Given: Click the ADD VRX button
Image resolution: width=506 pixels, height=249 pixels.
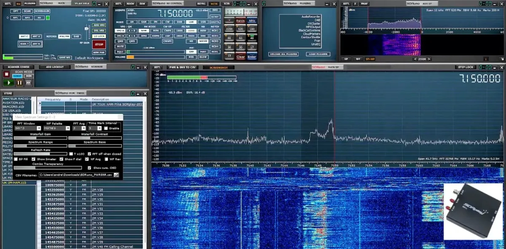Looking at the screenshot, I should tap(99, 25).
